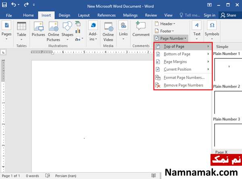The image size is (242, 179).
Task: Switch to Read Mode view icon
Action: (154, 175)
